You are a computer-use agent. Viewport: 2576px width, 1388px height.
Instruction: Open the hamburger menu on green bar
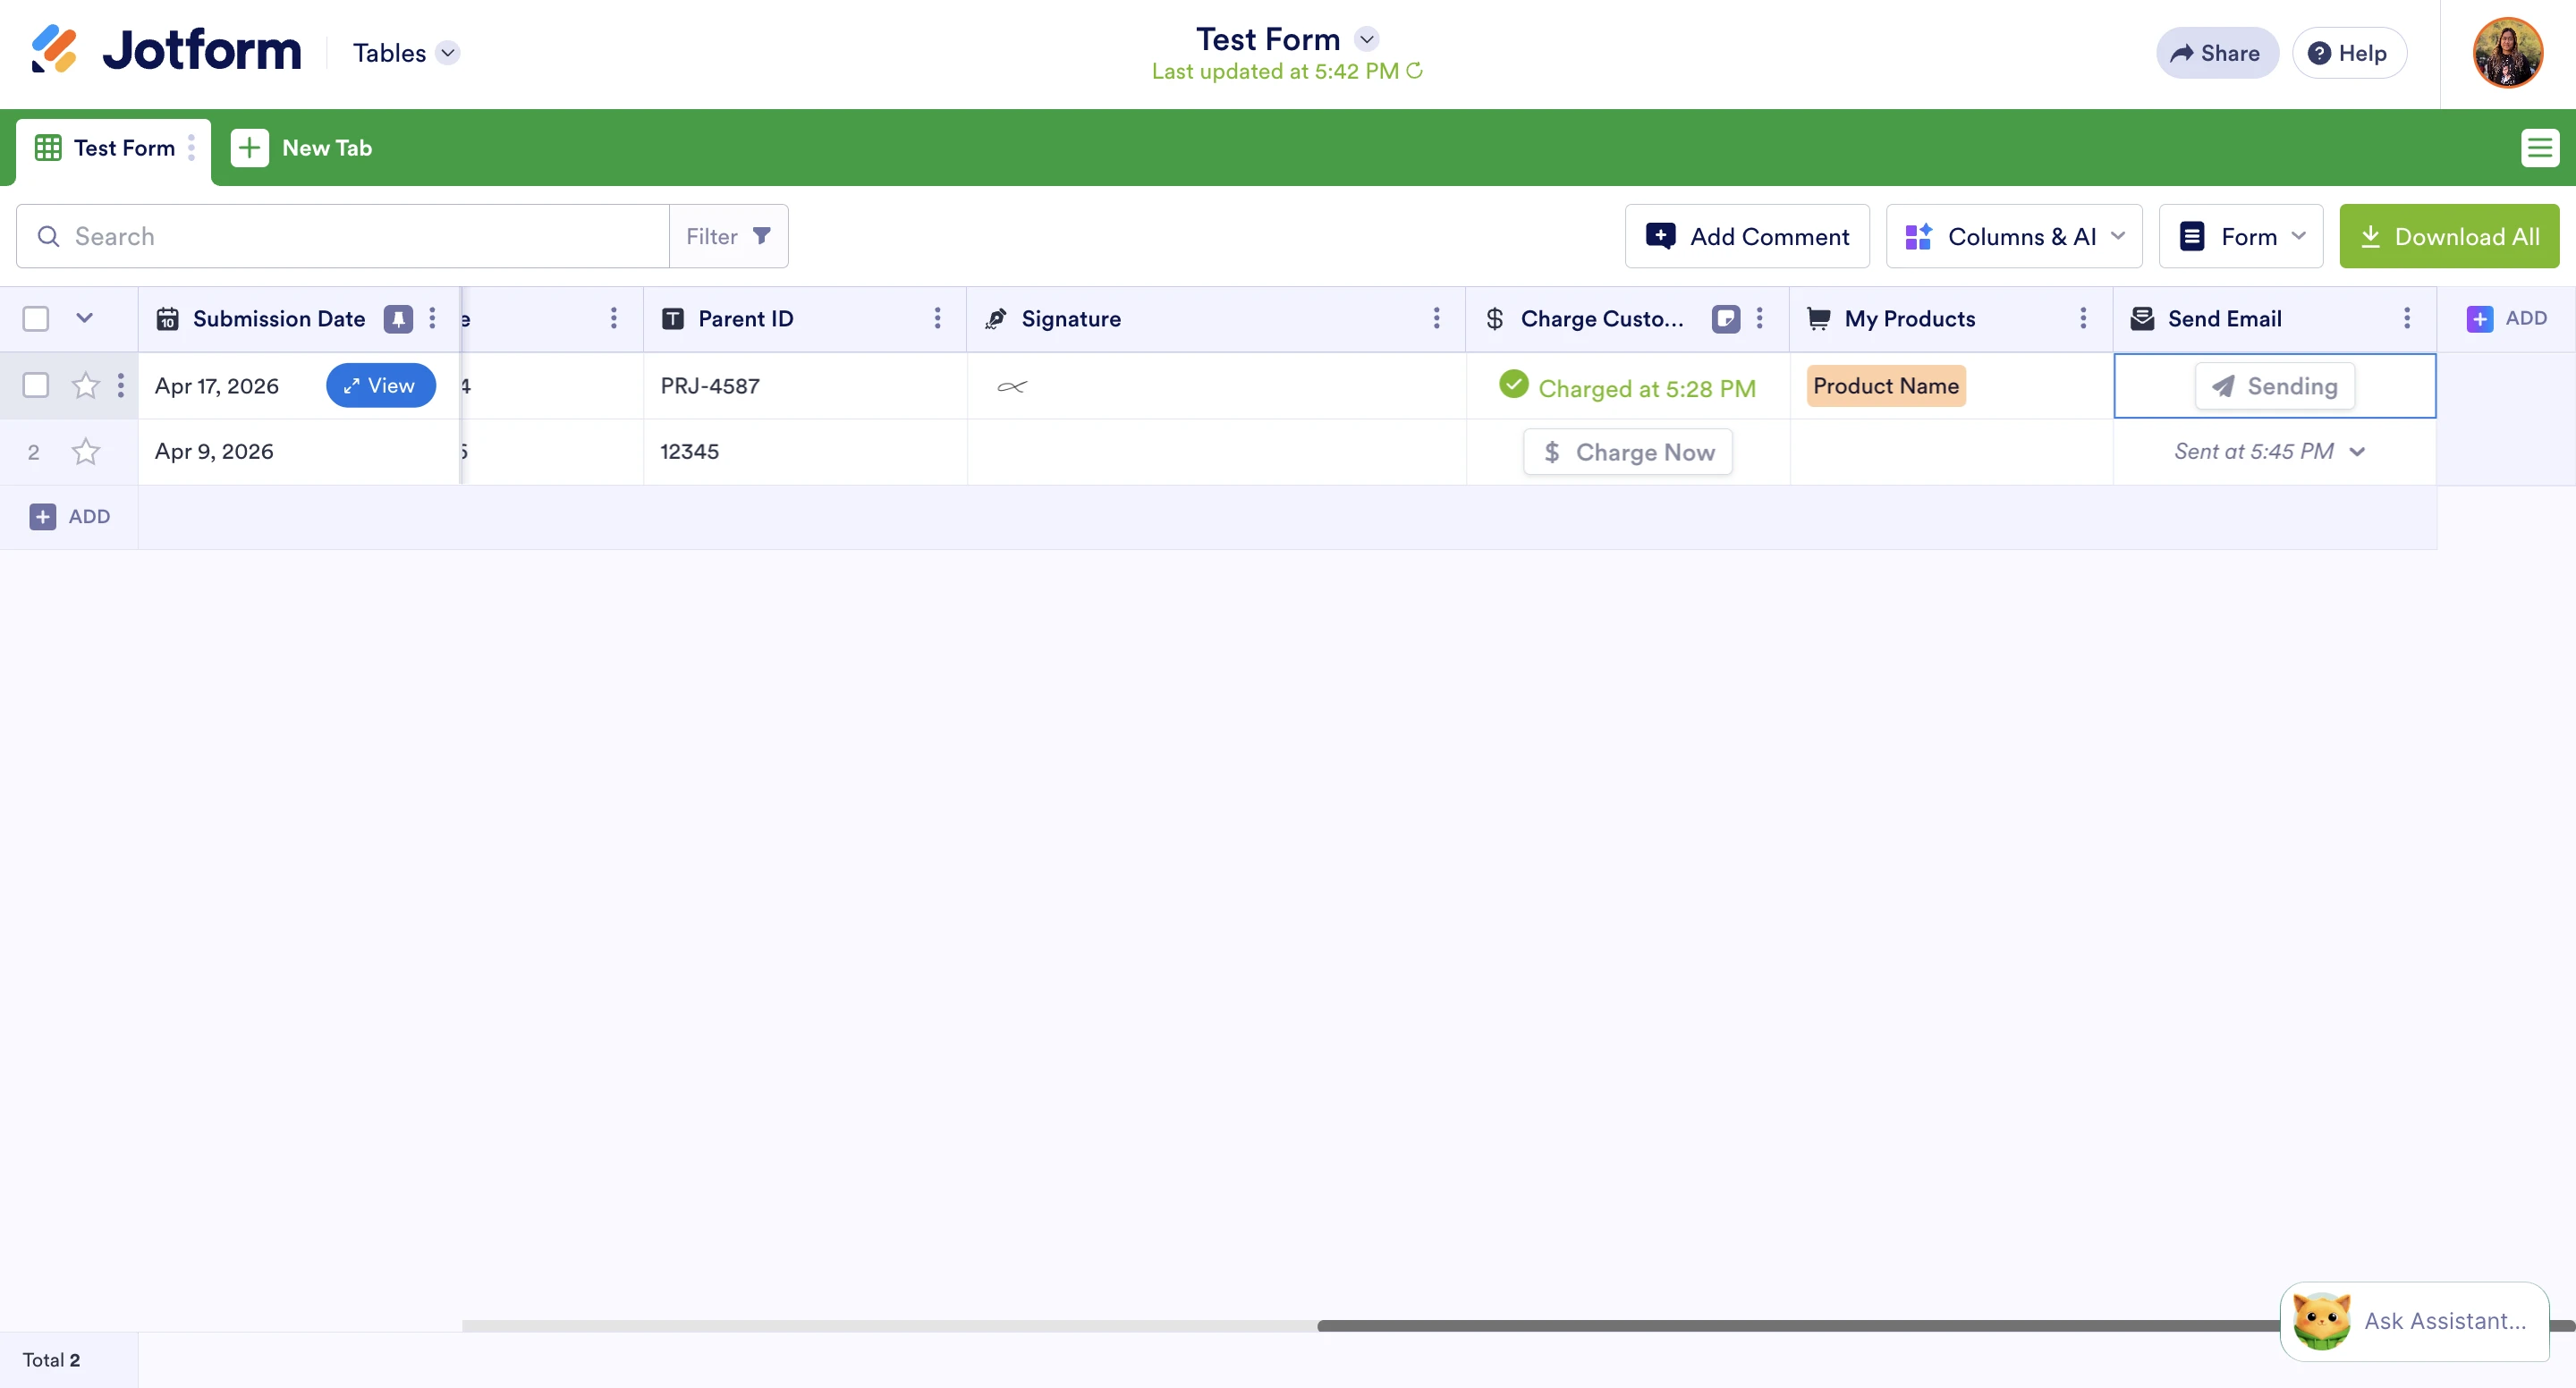(x=2539, y=148)
